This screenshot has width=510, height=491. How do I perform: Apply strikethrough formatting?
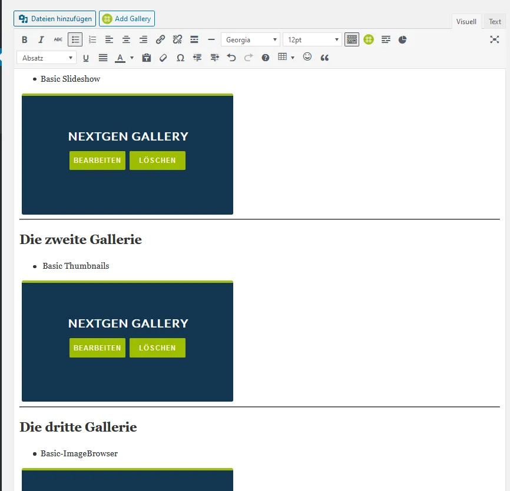tap(58, 39)
